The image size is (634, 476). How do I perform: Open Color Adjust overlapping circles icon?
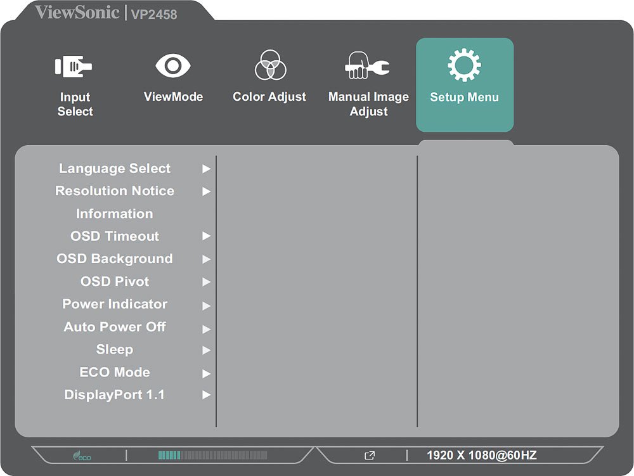point(270,65)
